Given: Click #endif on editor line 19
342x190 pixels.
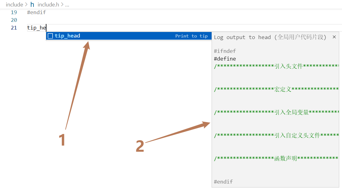Looking at the screenshot, I should (36, 13).
